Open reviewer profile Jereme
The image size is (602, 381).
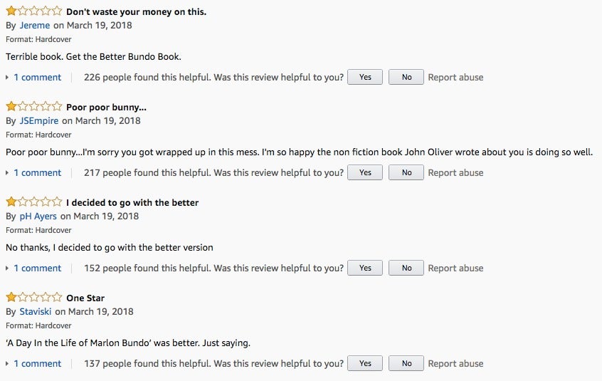(x=35, y=26)
